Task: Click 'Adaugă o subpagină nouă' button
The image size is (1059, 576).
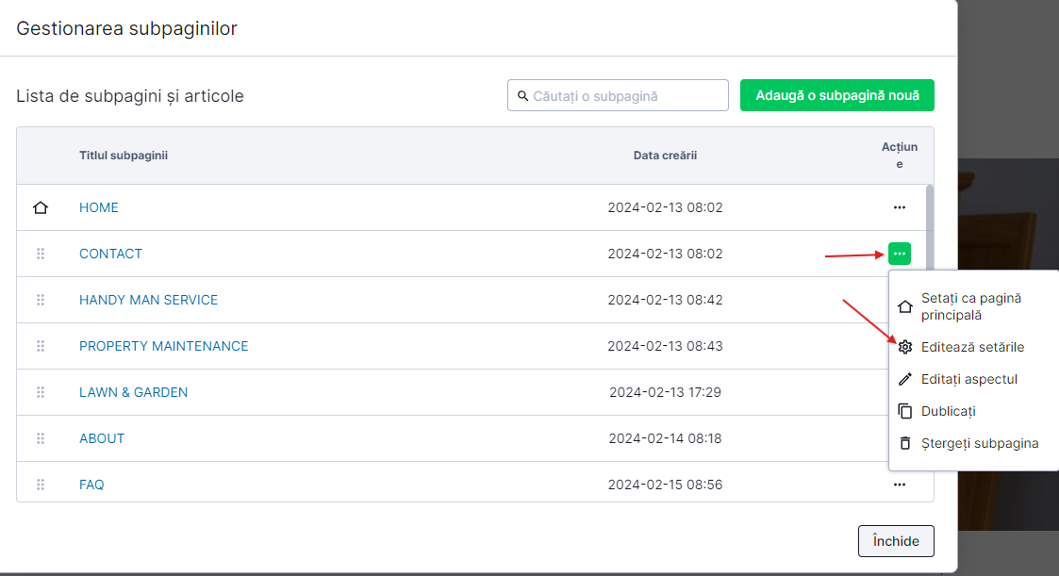Action: pyautogui.click(x=836, y=95)
